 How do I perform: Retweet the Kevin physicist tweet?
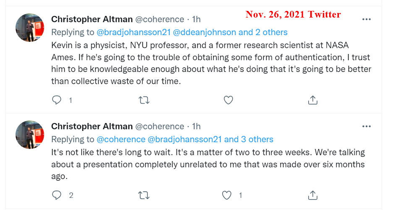(144, 100)
